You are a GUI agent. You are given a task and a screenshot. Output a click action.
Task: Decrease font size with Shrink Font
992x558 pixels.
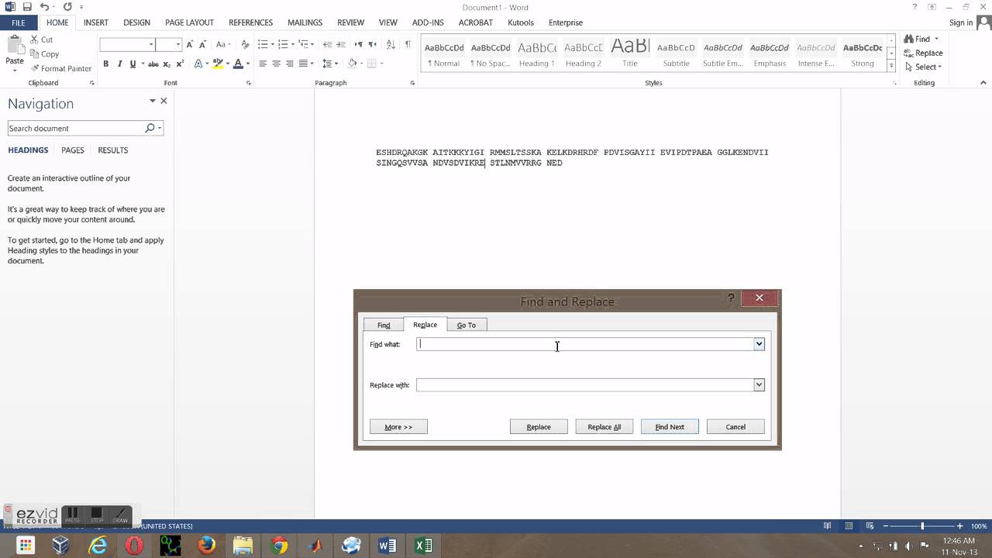[x=202, y=44]
